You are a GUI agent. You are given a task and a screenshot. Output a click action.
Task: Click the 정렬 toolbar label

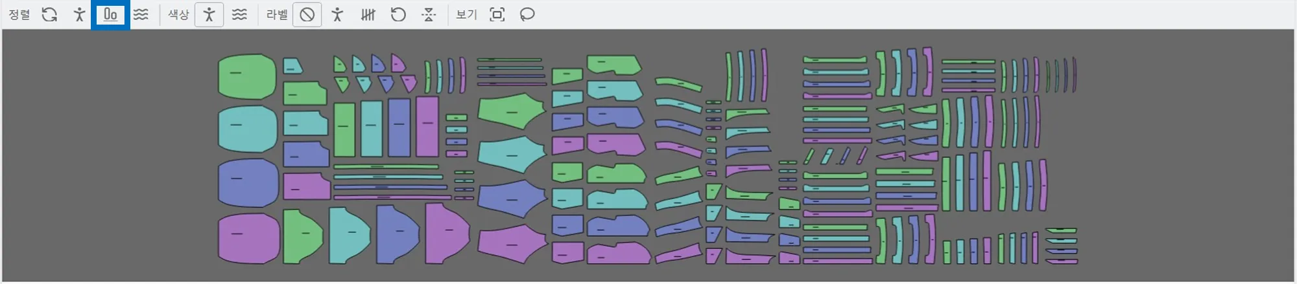(19, 14)
